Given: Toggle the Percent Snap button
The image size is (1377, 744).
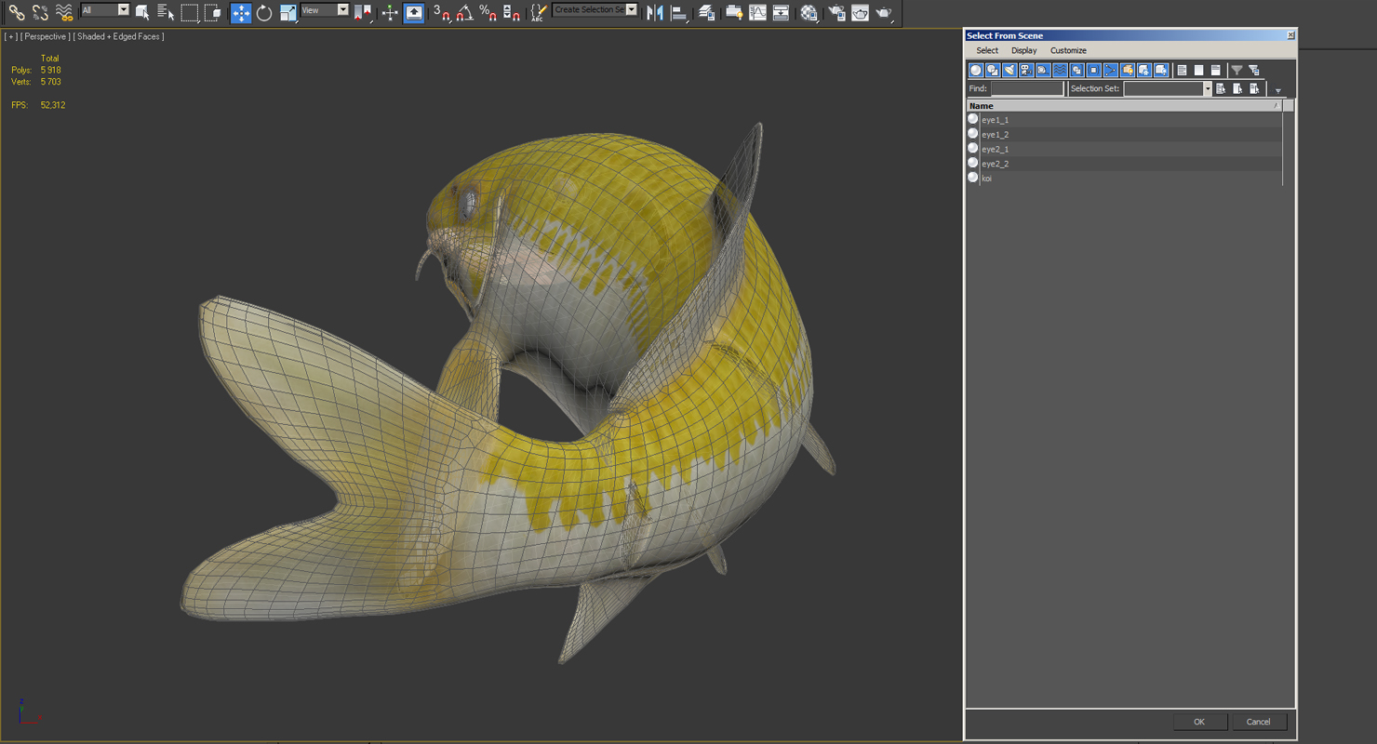Looking at the screenshot, I should point(488,12).
